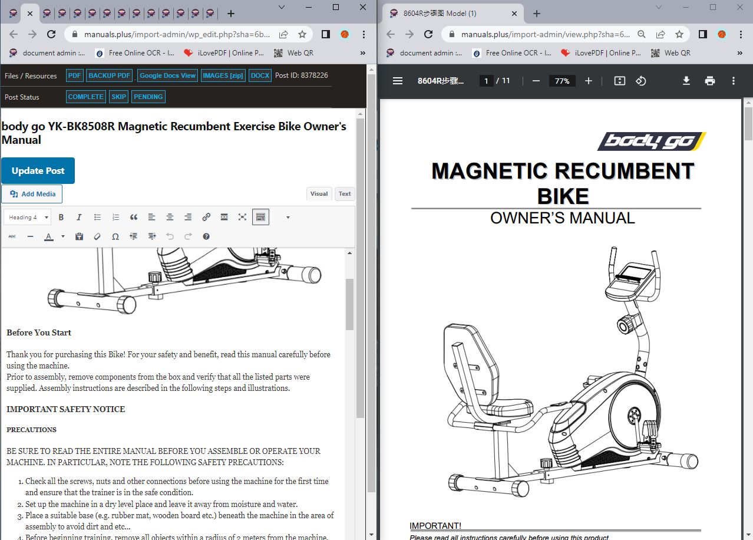Screen dimensions: 753x540
Task: Apply the current text color swatch
Action: (48, 236)
